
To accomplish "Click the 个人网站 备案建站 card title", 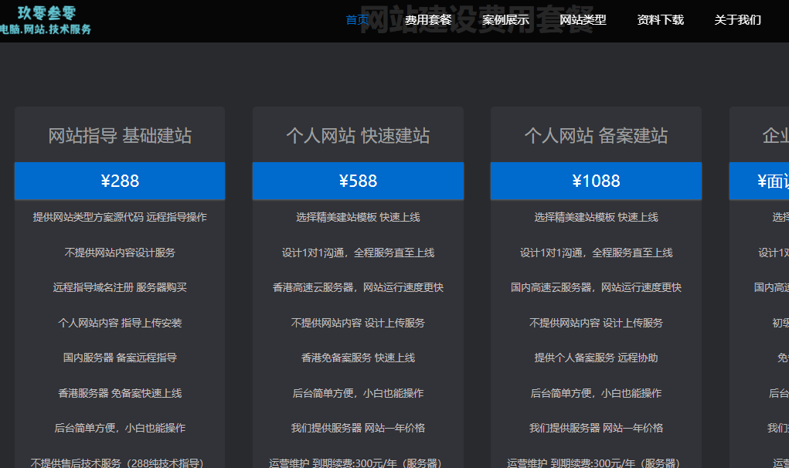I will pyautogui.click(x=596, y=134).
